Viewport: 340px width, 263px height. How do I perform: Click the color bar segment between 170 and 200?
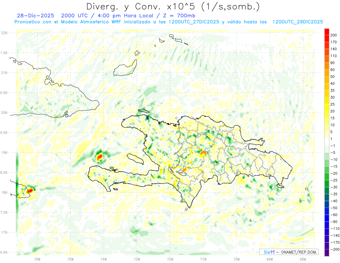click(327, 38)
